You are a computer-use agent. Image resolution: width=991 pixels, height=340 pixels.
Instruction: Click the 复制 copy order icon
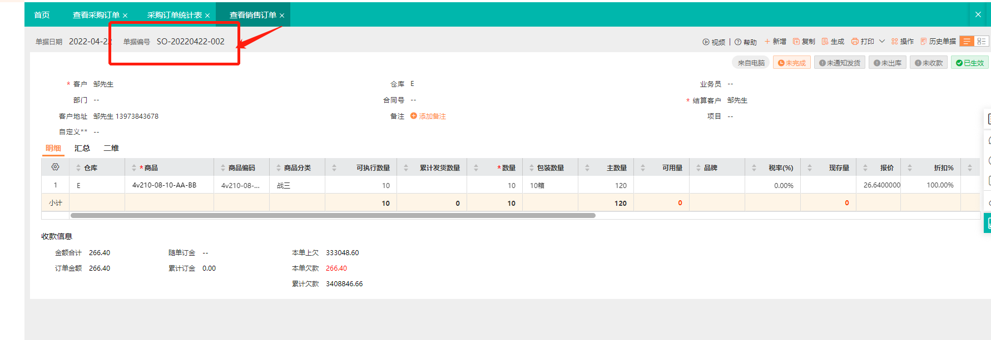(796, 42)
